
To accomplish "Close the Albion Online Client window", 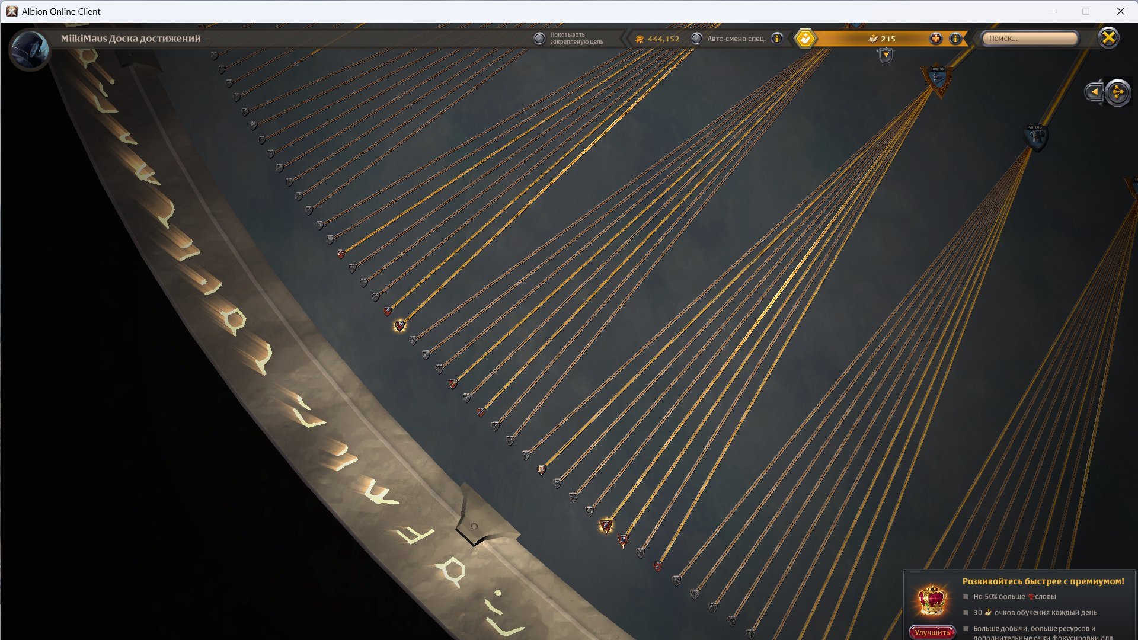I will tap(1120, 11).
